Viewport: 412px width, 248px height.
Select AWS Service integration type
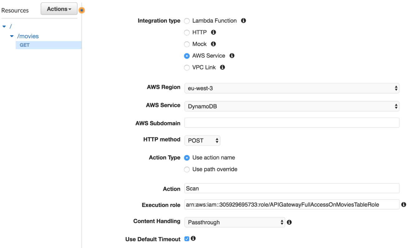pos(187,56)
